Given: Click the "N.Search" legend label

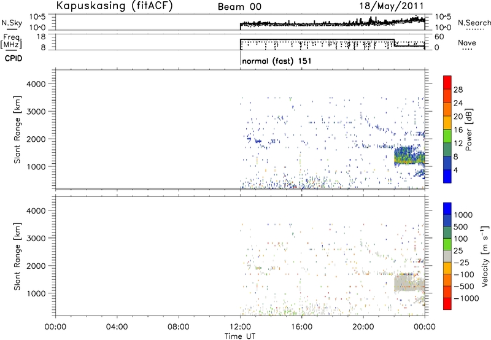Looking at the screenshot, I should click(474, 23).
